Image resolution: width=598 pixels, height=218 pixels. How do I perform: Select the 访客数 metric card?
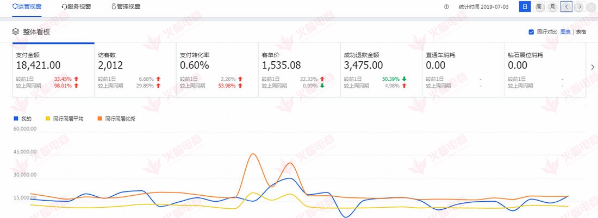pyautogui.click(x=135, y=70)
